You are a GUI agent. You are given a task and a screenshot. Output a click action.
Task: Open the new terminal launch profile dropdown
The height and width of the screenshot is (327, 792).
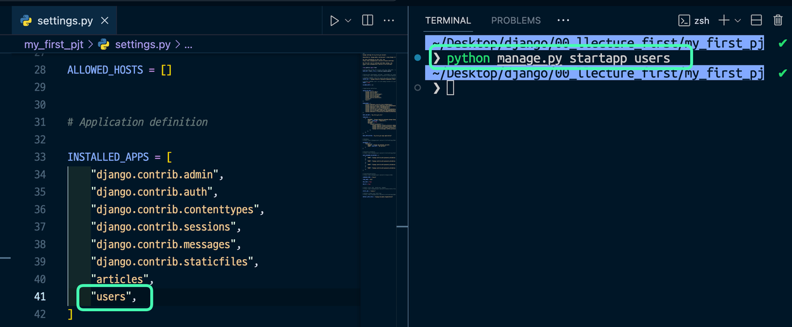(x=738, y=21)
